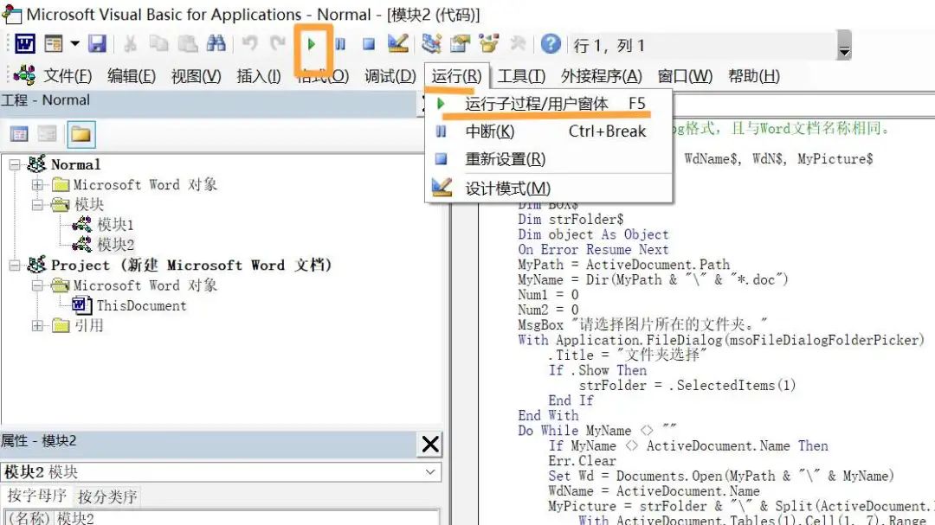The image size is (935, 525).
Task: Click the Find binoculars icon
Action: click(216, 44)
